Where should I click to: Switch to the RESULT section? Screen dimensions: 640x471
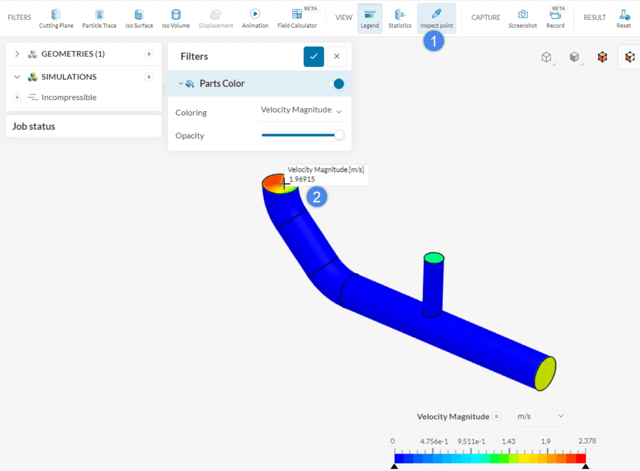[594, 17]
